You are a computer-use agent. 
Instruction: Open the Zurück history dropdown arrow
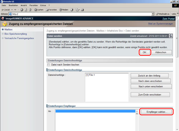coord(12,10)
